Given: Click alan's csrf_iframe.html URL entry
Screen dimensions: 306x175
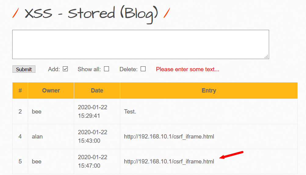Looking at the screenshot, I should pyautogui.click(x=169, y=137).
